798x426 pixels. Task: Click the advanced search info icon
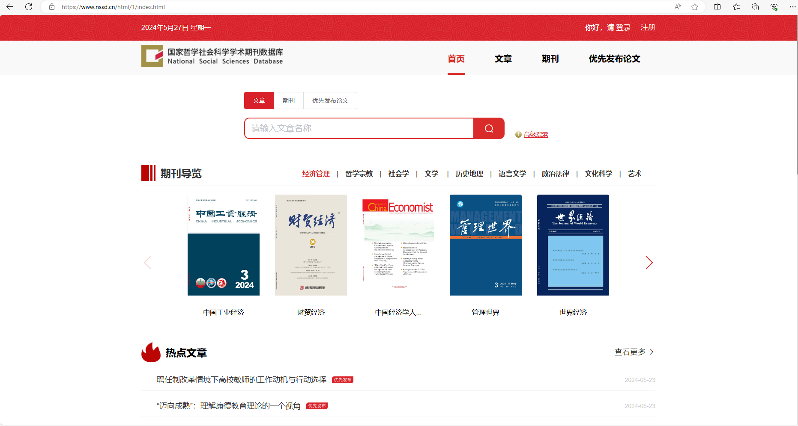518,134
